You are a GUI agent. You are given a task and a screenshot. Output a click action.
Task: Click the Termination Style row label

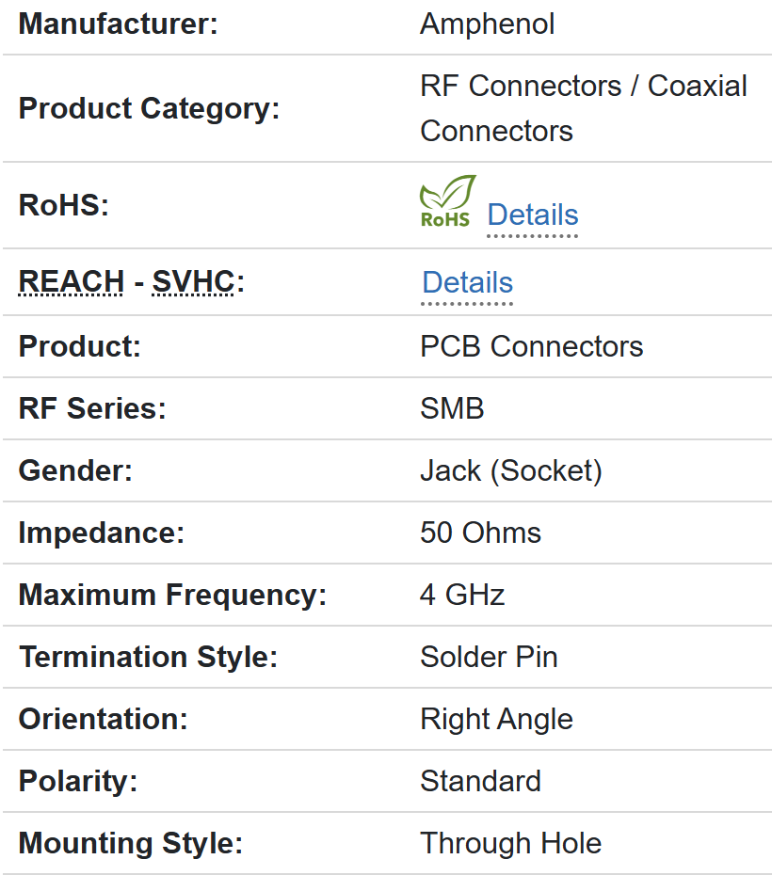click(x=148, y=657)
